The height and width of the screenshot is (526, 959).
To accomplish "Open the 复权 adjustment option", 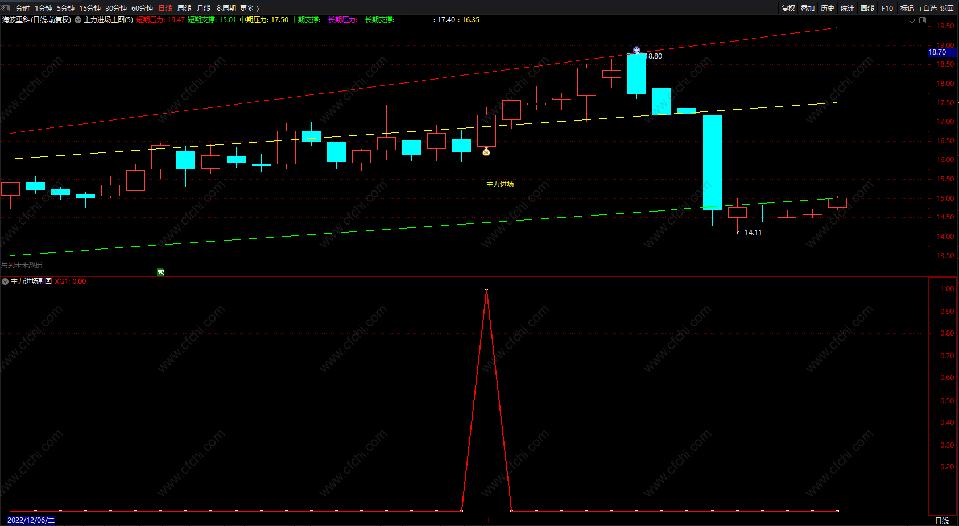I will pyautogui.click(x=788, y=8).
